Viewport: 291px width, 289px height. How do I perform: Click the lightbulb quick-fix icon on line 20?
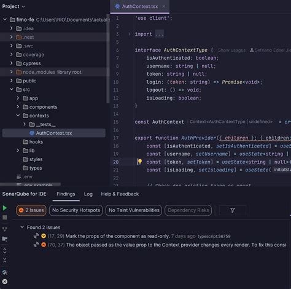(140, 162)
